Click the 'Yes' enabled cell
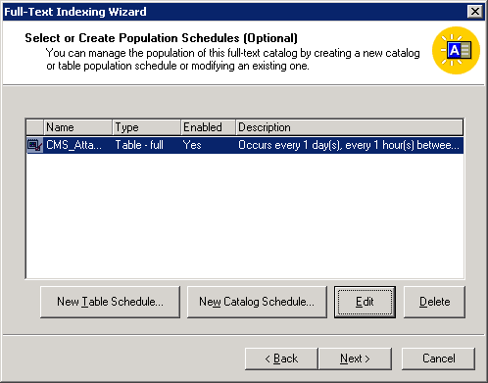Image resolution: width=488 pixels, height=383 pixels. 209,145
